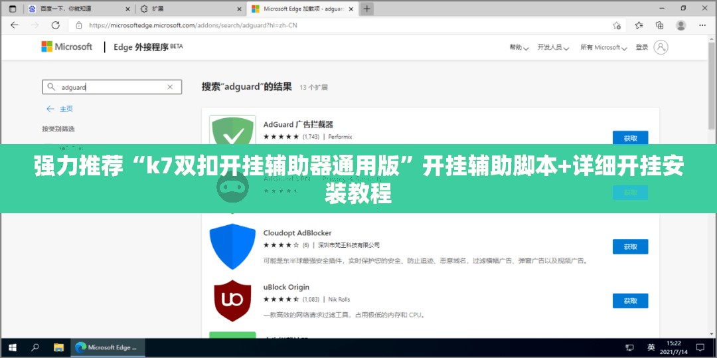Go back to the previous page
This screenshot has height=358, width=717.
14,25
